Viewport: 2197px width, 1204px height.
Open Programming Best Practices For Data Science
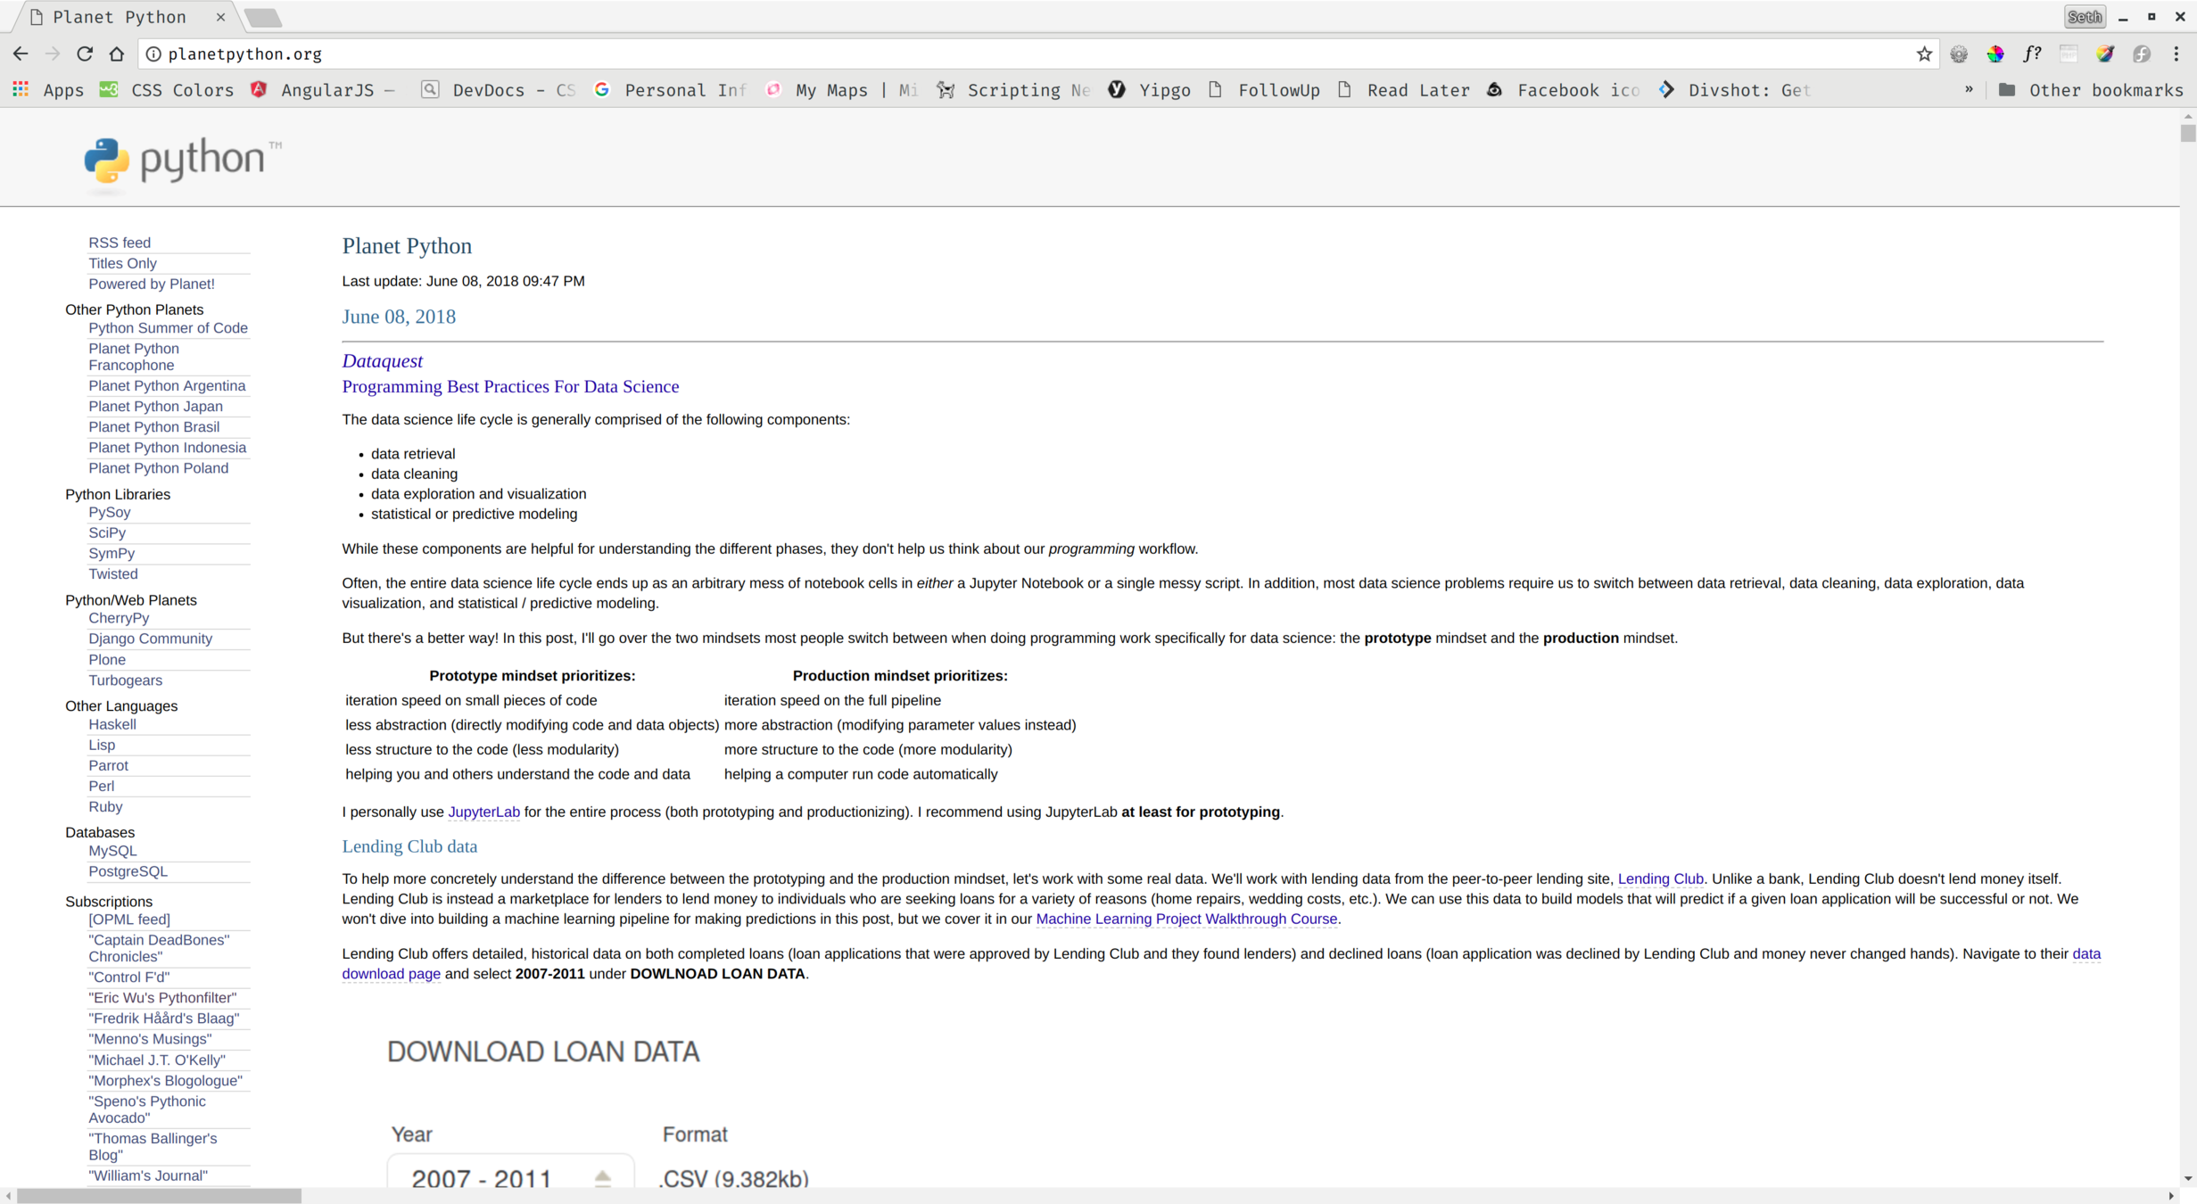pyautogui.click(x=510, y=386)
